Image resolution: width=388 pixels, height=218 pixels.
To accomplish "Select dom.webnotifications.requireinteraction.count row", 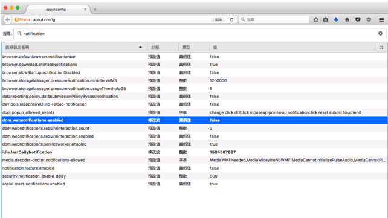I will [x=194, y=128].
